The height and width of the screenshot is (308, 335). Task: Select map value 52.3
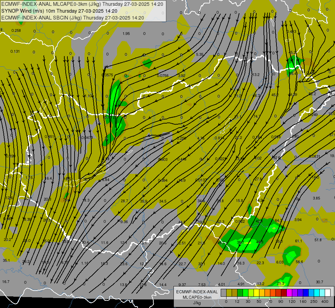pos(220,222)
